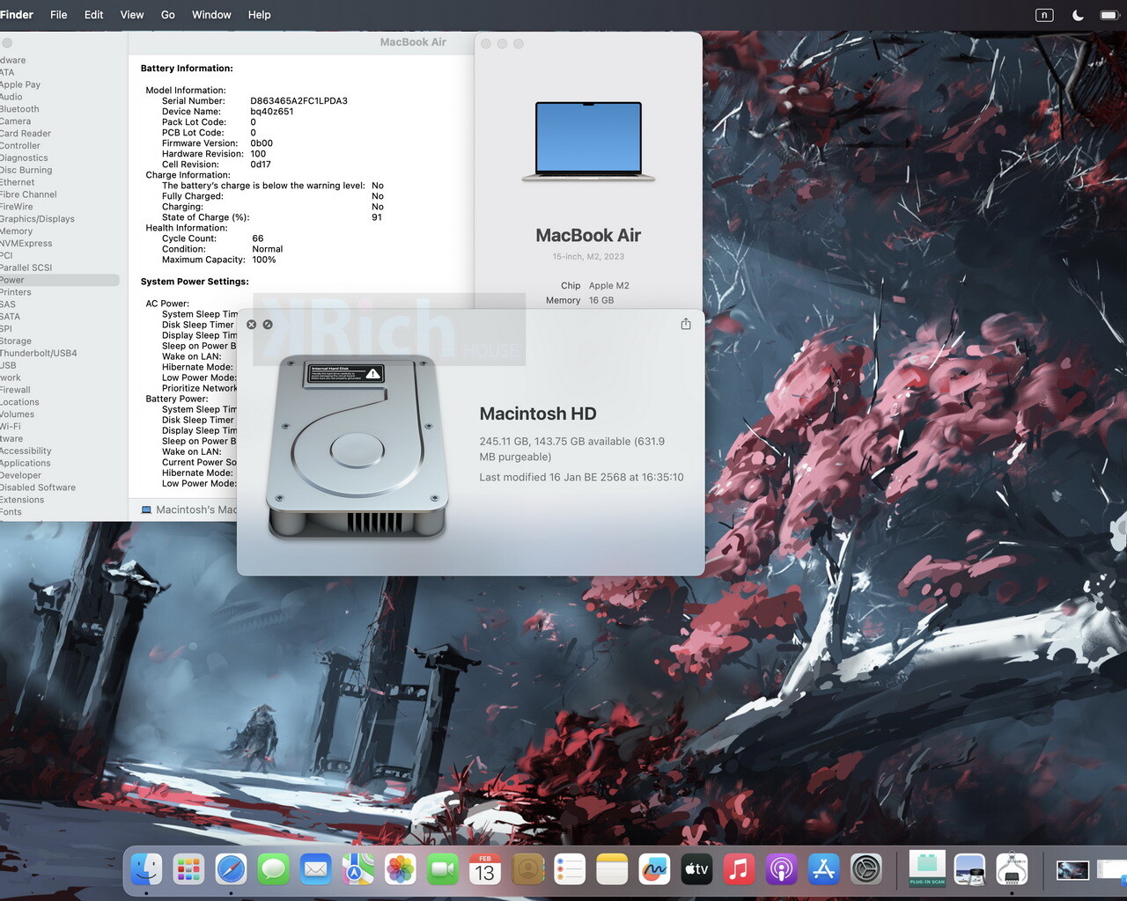The image size is (1127, 901).
Task: Open Messages app in the Dock
Action: (273, 870)
